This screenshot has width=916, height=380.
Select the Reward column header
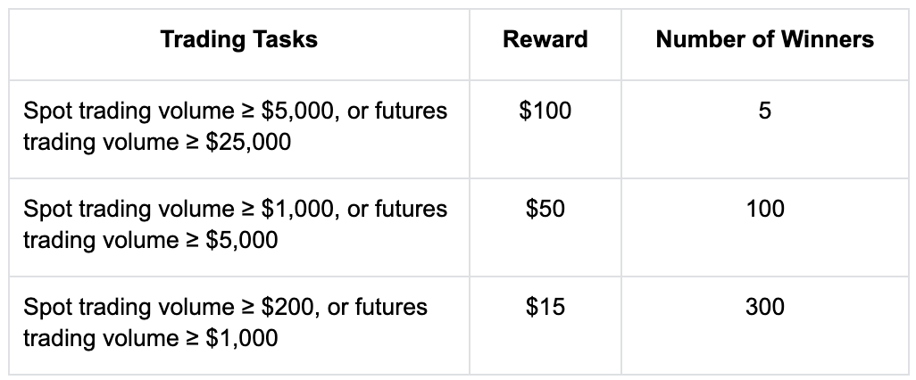(545, 40)
